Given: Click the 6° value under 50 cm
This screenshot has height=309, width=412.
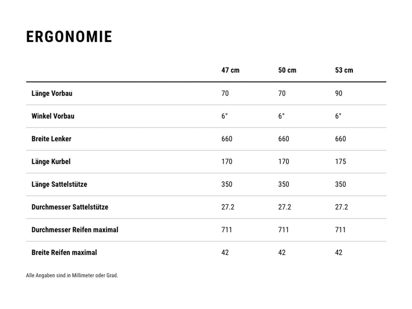Looking at the screenshot, I should click(281, 116).
